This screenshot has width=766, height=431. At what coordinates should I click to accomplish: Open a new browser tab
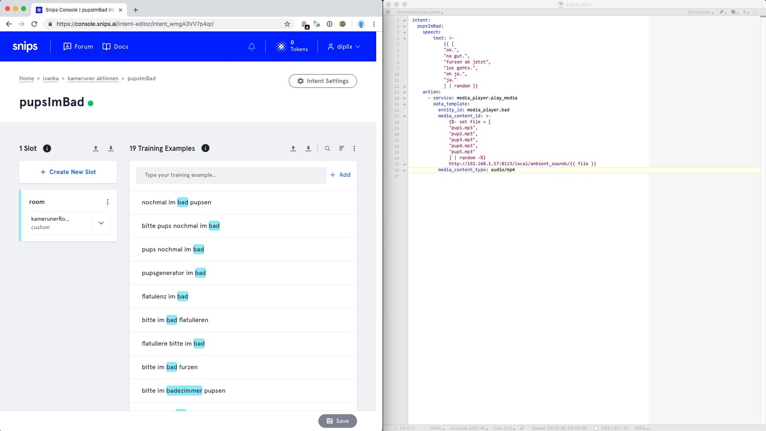135,10
